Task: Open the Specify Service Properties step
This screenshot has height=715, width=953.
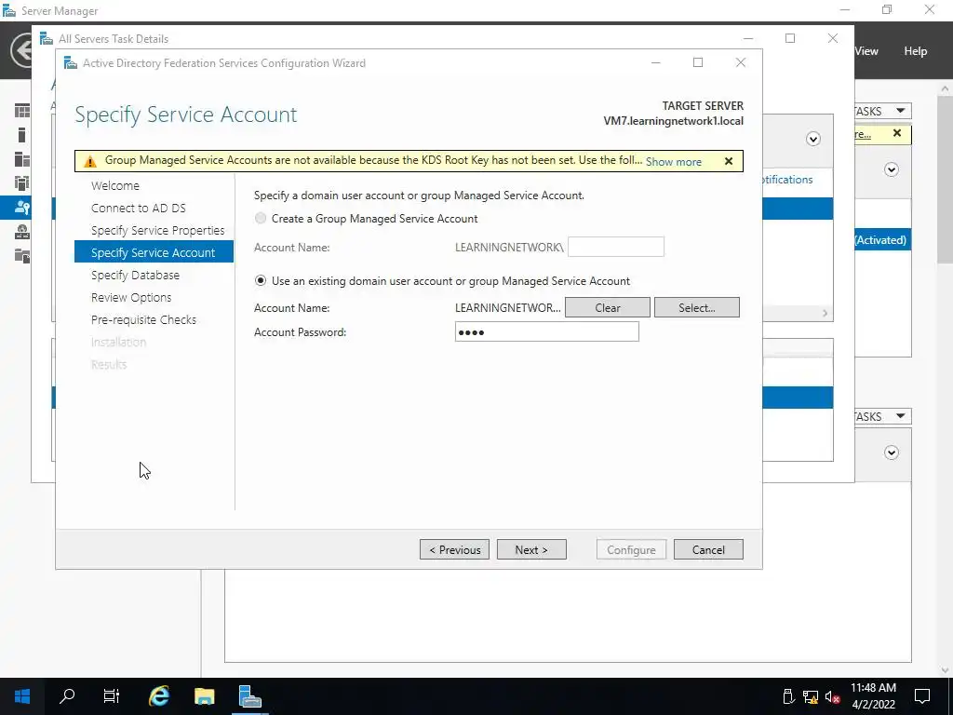Action: click(x=157, y=231)
